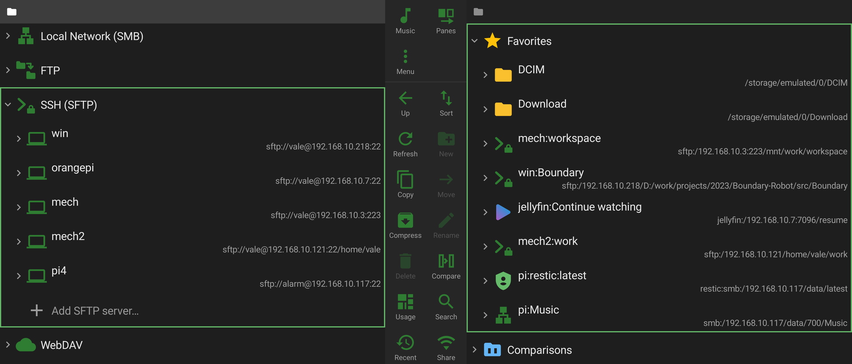852x364 pixels.
Task: Click path /storage/emulated/0/Download
Action: [x=788, y=117]
